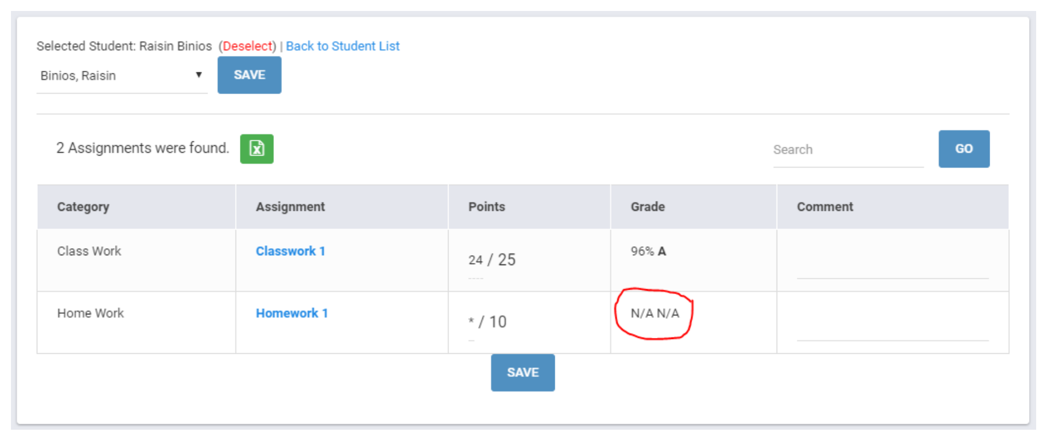This screenshot has width=1046, height=437.
Task: Click the Category column header
Action: coord(83,207)
